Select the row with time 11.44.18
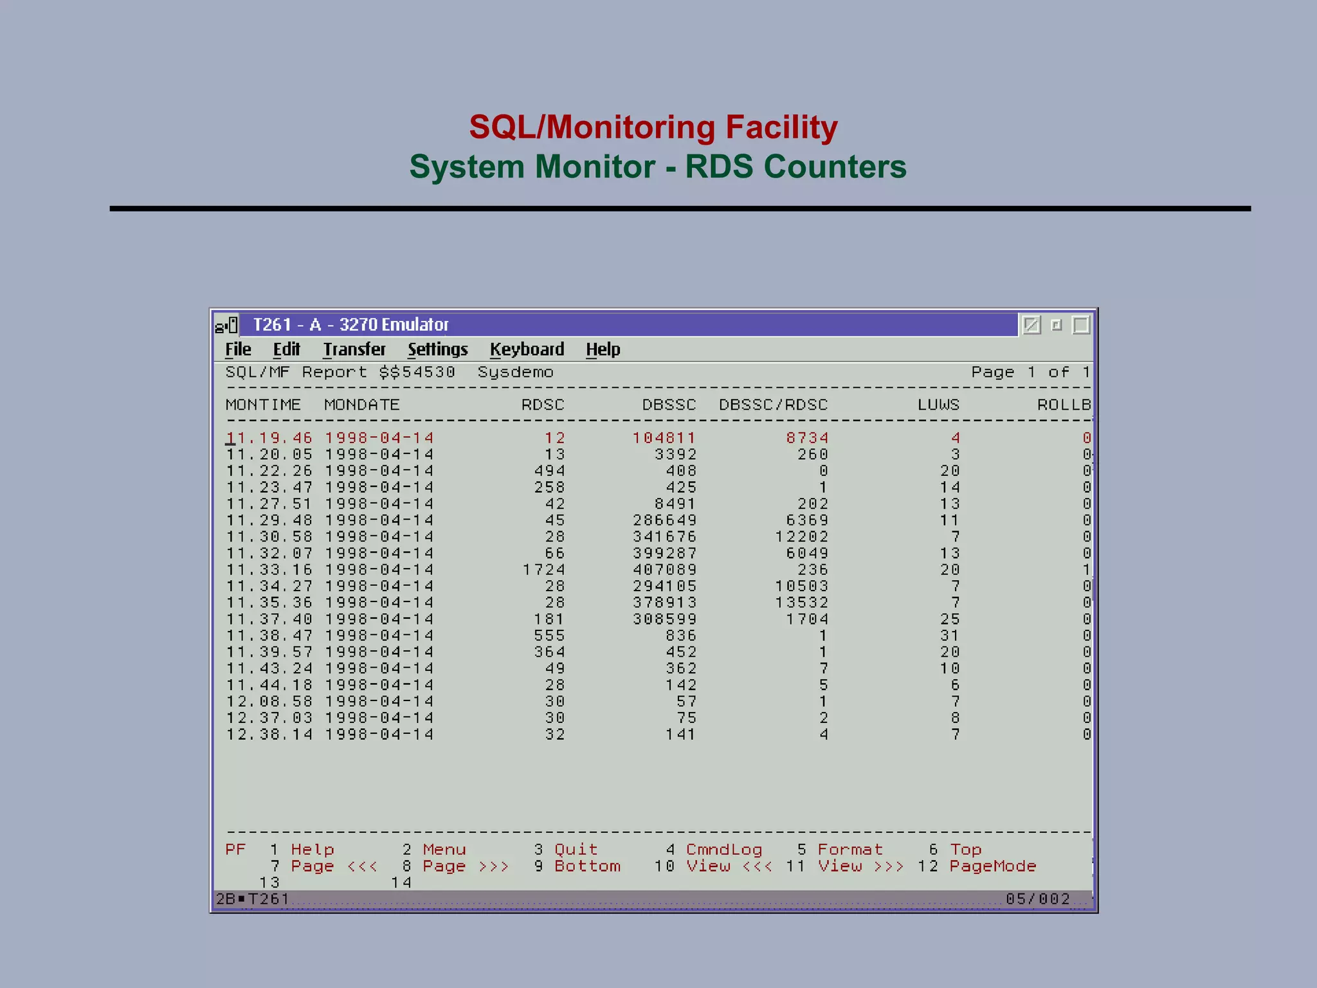The width and height of the screenshot is (1317, 988). [x=658, y=685]
